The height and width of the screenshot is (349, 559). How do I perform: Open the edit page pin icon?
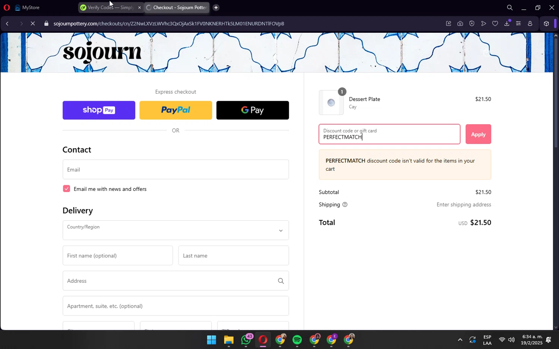(448, 23)
